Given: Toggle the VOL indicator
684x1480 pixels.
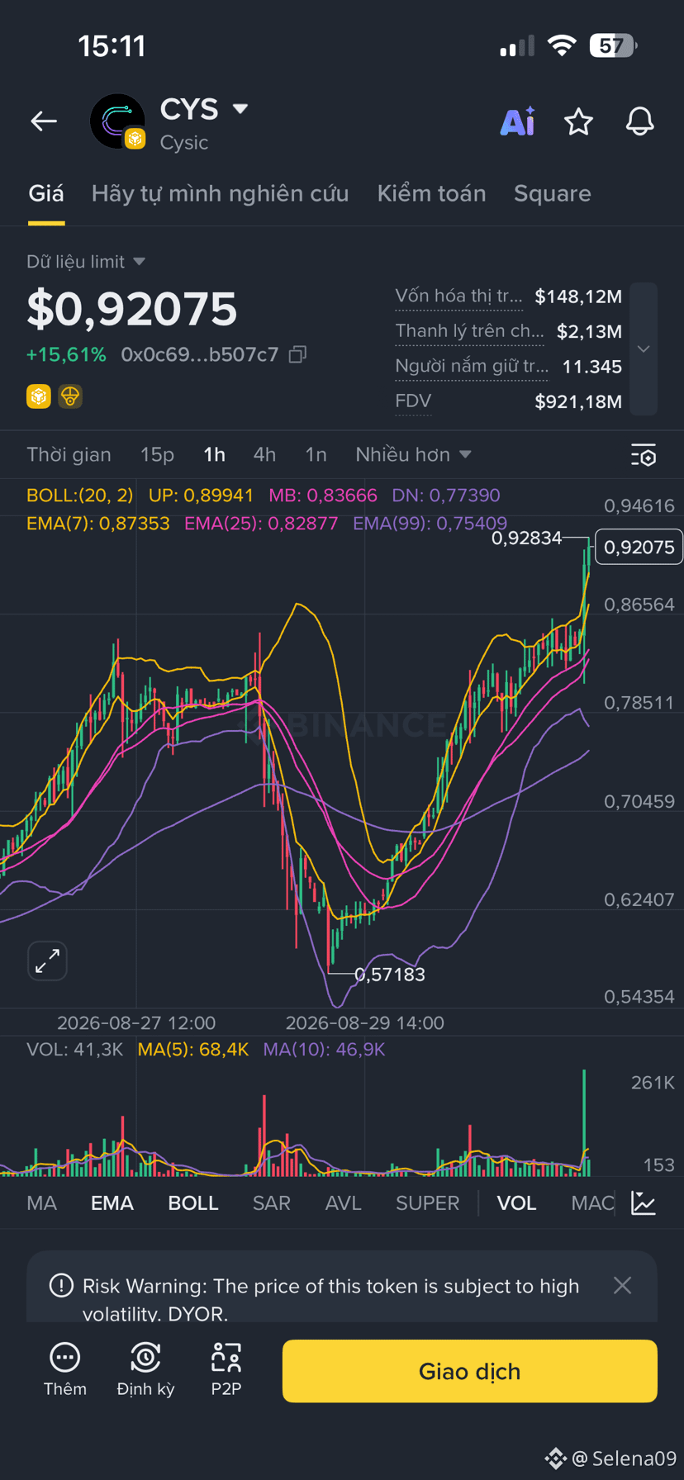Looking at the screenshot, I should [x=516, y=1203].
